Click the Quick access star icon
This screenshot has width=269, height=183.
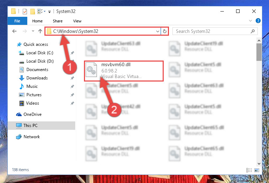[19, 44]
